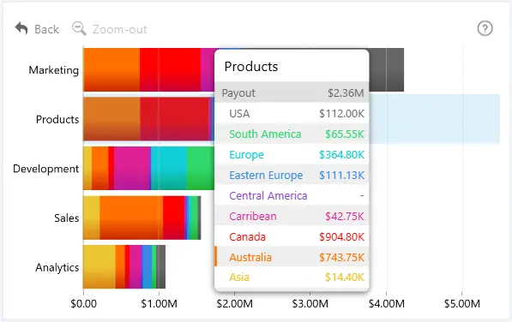Click the $4.00M axis tick label
512x322 pixels.
pyautogui.click(x=386, y=304)
